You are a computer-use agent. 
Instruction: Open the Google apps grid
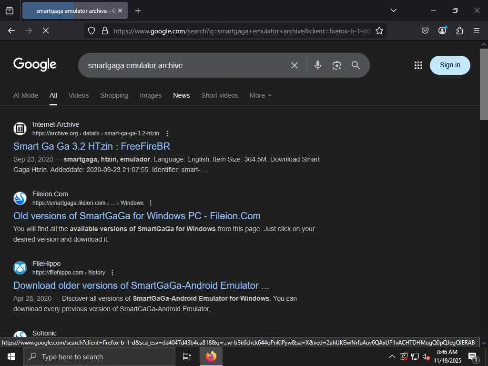click(418, 65)
